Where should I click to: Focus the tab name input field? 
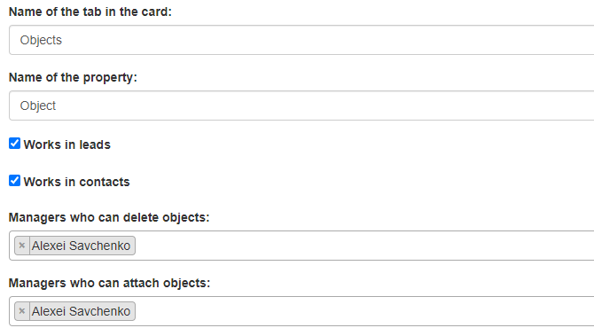(301, 40)
